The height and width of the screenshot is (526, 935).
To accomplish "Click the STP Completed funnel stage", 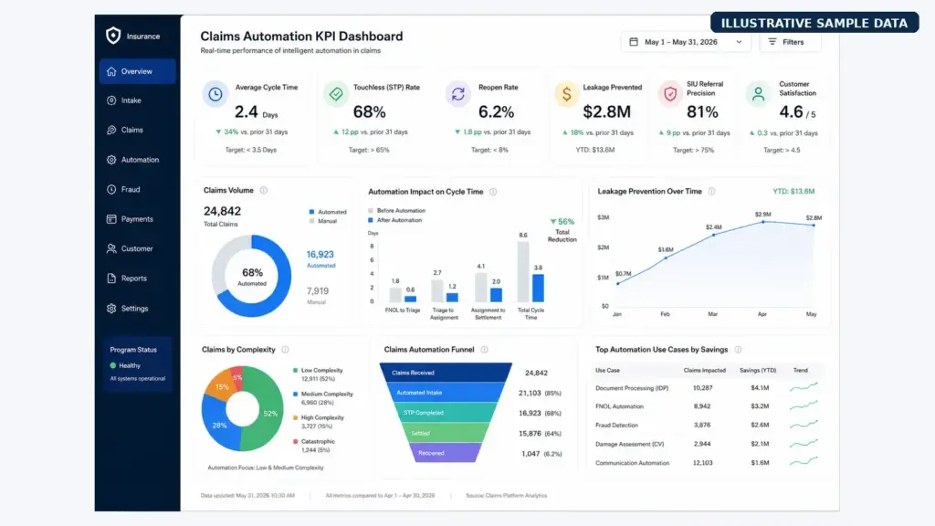I will [x=446, y=413].
